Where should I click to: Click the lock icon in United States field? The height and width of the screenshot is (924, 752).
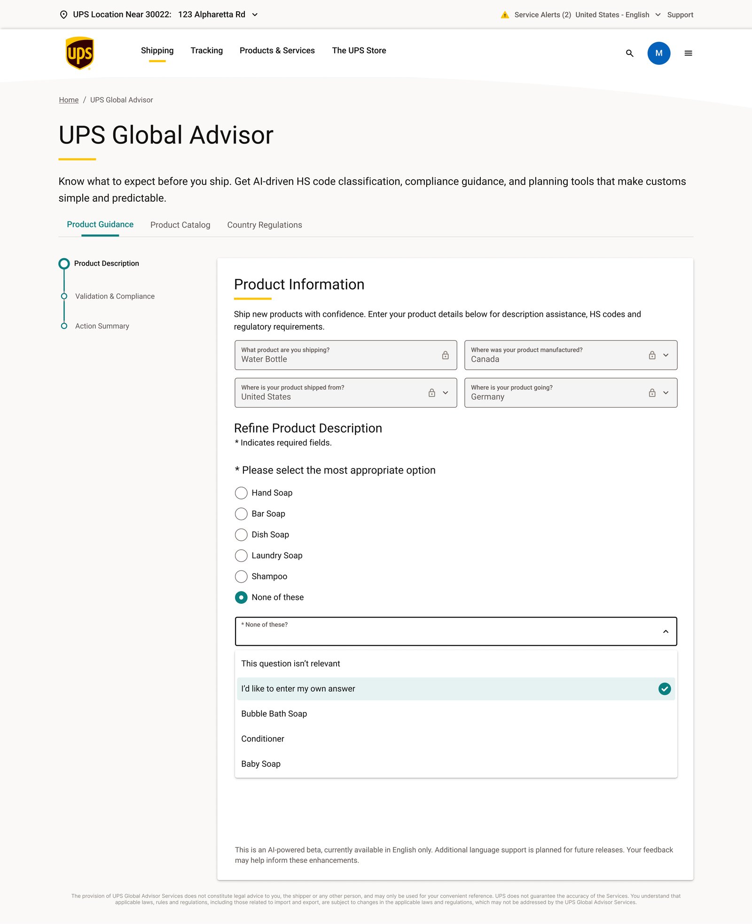click(431, 393)
